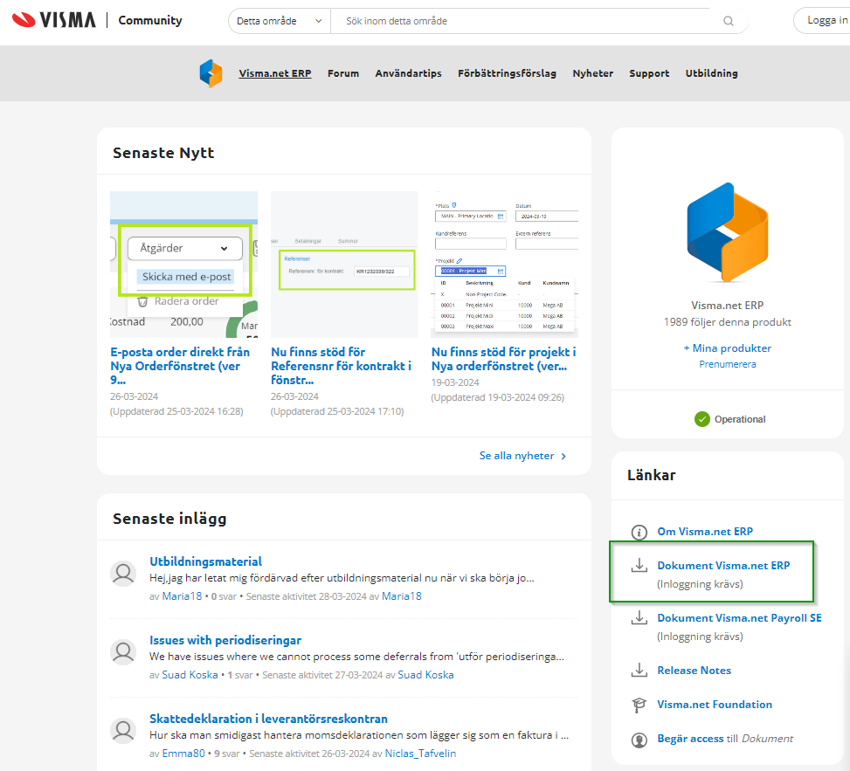This screenshot has width=850, height=771.
Task: Click the avatar next to Utbildningsmaterial post
Action: tap(123, 574)
